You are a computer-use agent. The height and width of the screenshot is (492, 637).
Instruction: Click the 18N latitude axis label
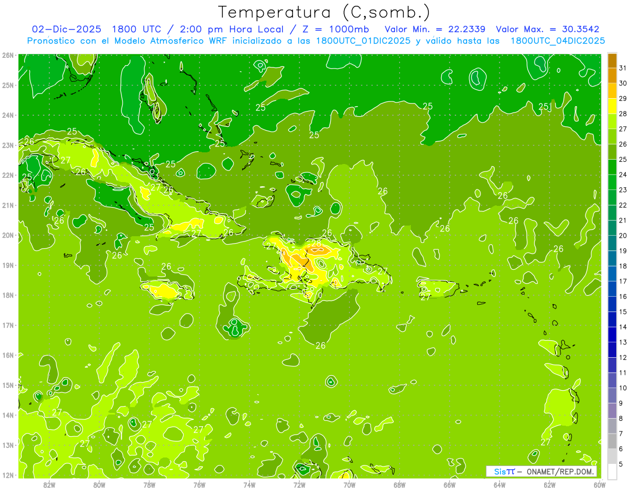tap(8, 295)
